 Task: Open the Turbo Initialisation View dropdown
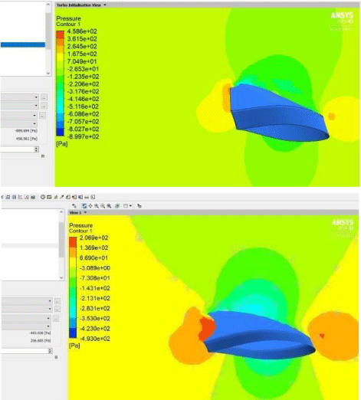pyautogui.click(x=105, y=5)
